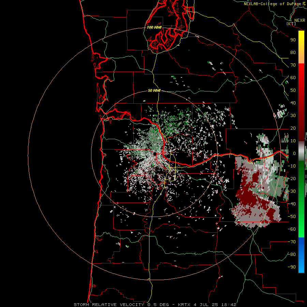Click the "50 NMI" range ring label
The width and height of the screenshot is (307, 307).
click(154, 90)
